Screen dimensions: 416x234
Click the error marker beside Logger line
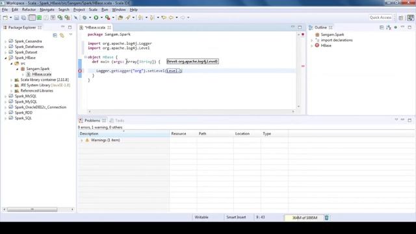[x=80, y=71]
